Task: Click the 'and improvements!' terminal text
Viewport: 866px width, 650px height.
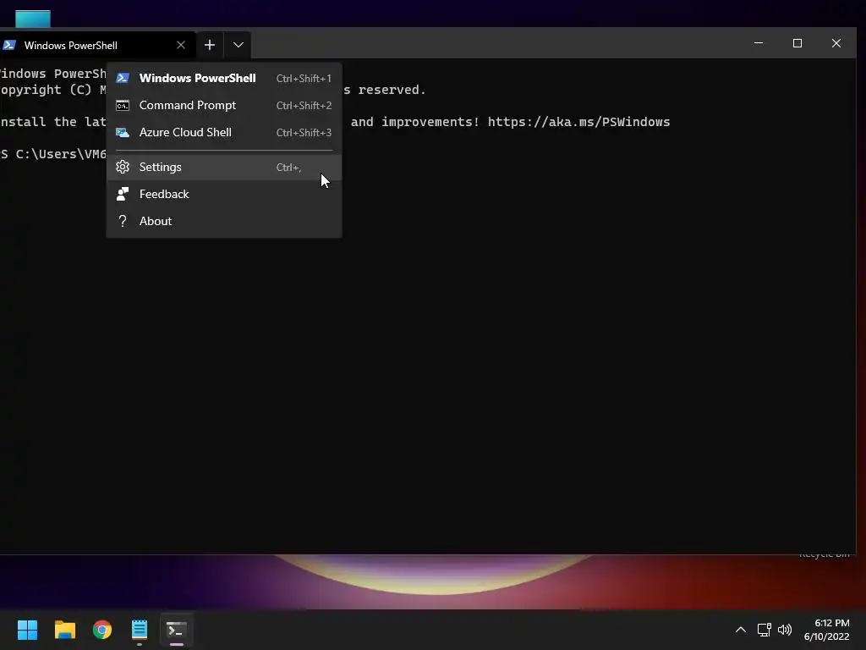Action: [415, 122]
